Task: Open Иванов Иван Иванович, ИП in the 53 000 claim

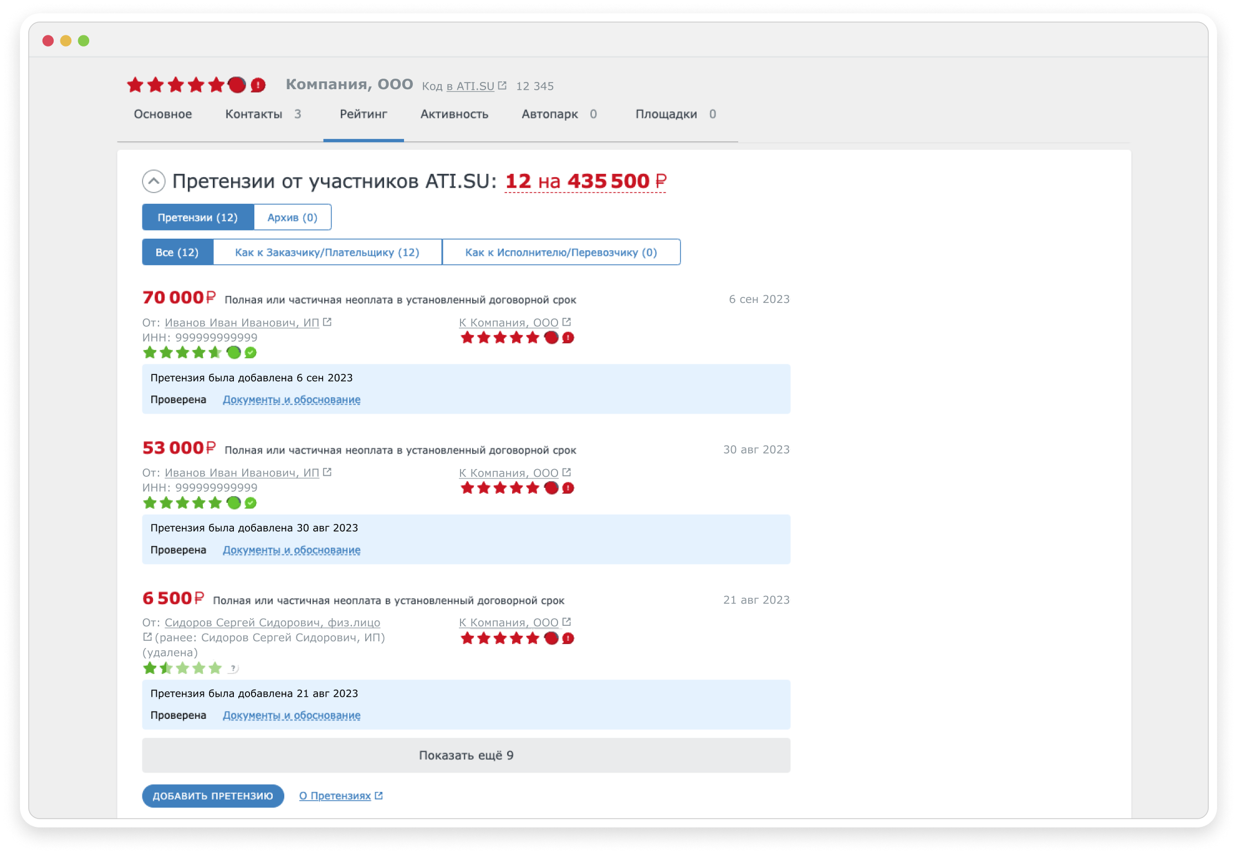Action: click(242, 472)
